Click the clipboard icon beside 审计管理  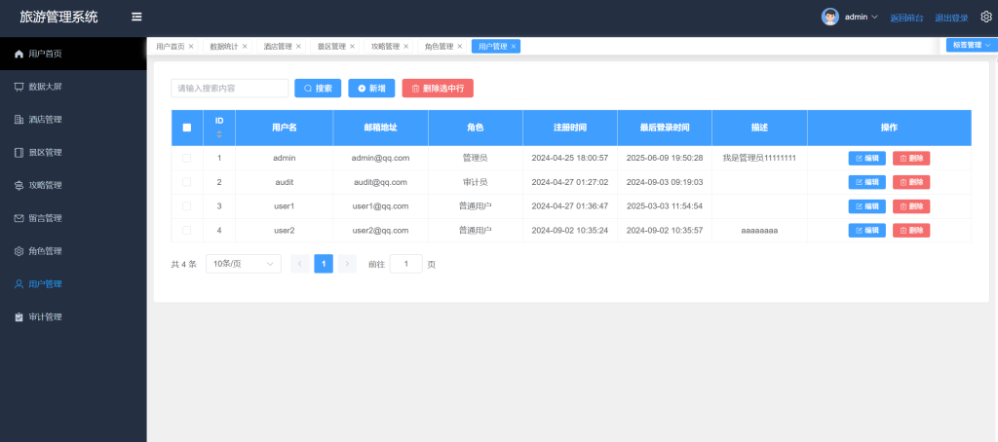(19, 316)
